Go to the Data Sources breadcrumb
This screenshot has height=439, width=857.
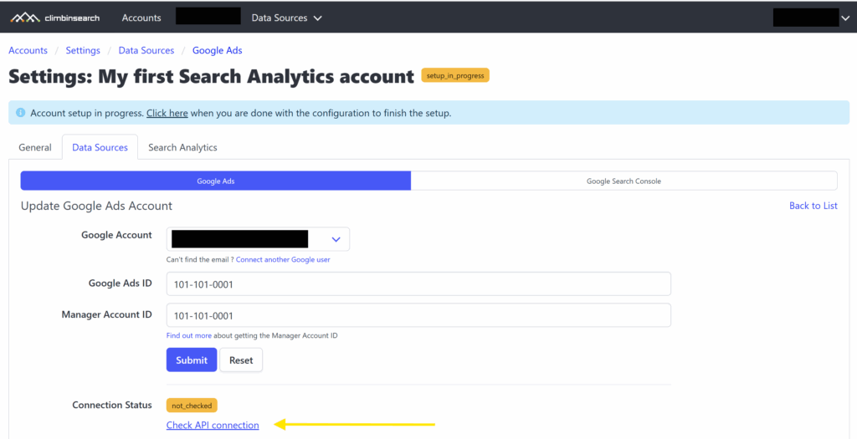[146, 50]
